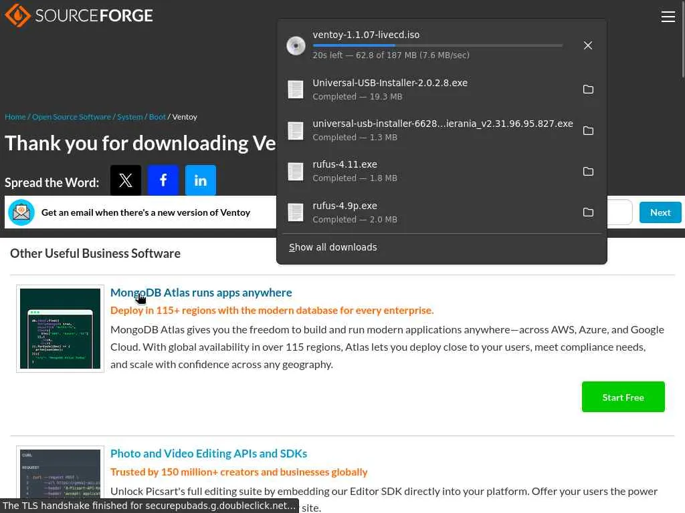Share on LinkedIn

coord(201,180)
